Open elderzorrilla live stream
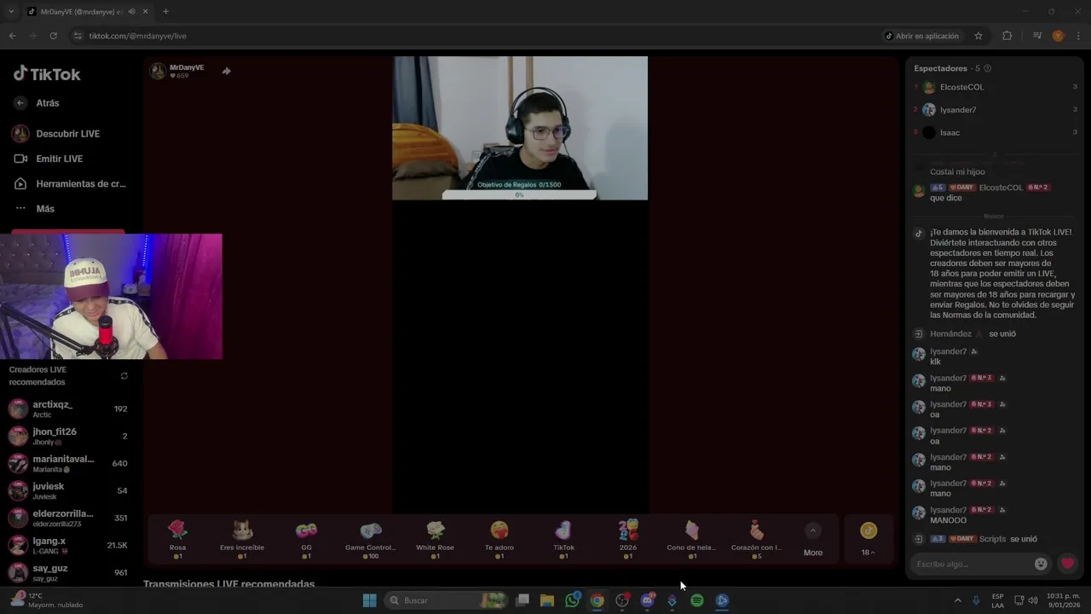Screen dimensions: 1091x614 [x=68, y=518]
